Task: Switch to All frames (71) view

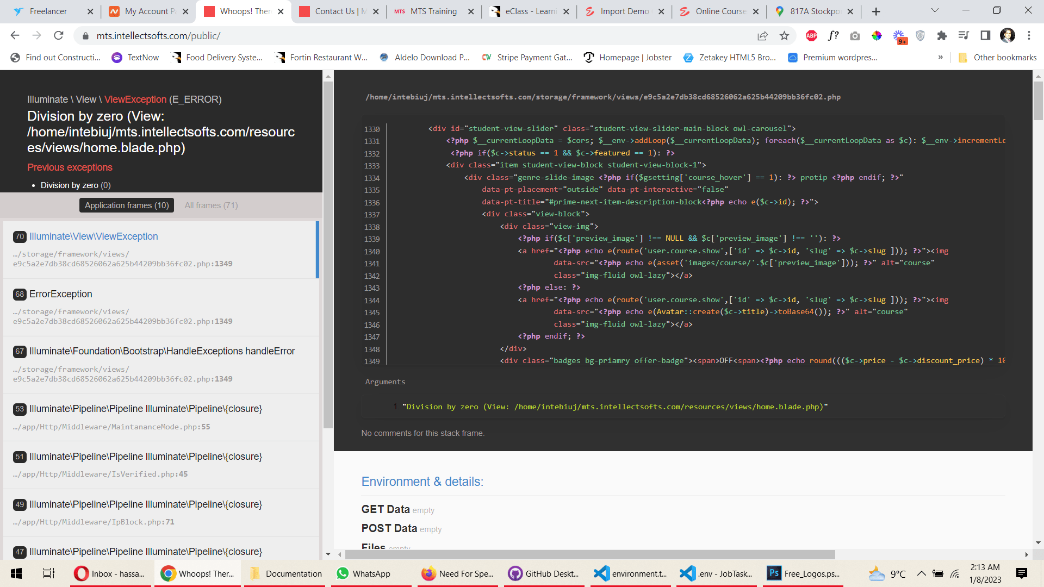Action: (211, 205)
